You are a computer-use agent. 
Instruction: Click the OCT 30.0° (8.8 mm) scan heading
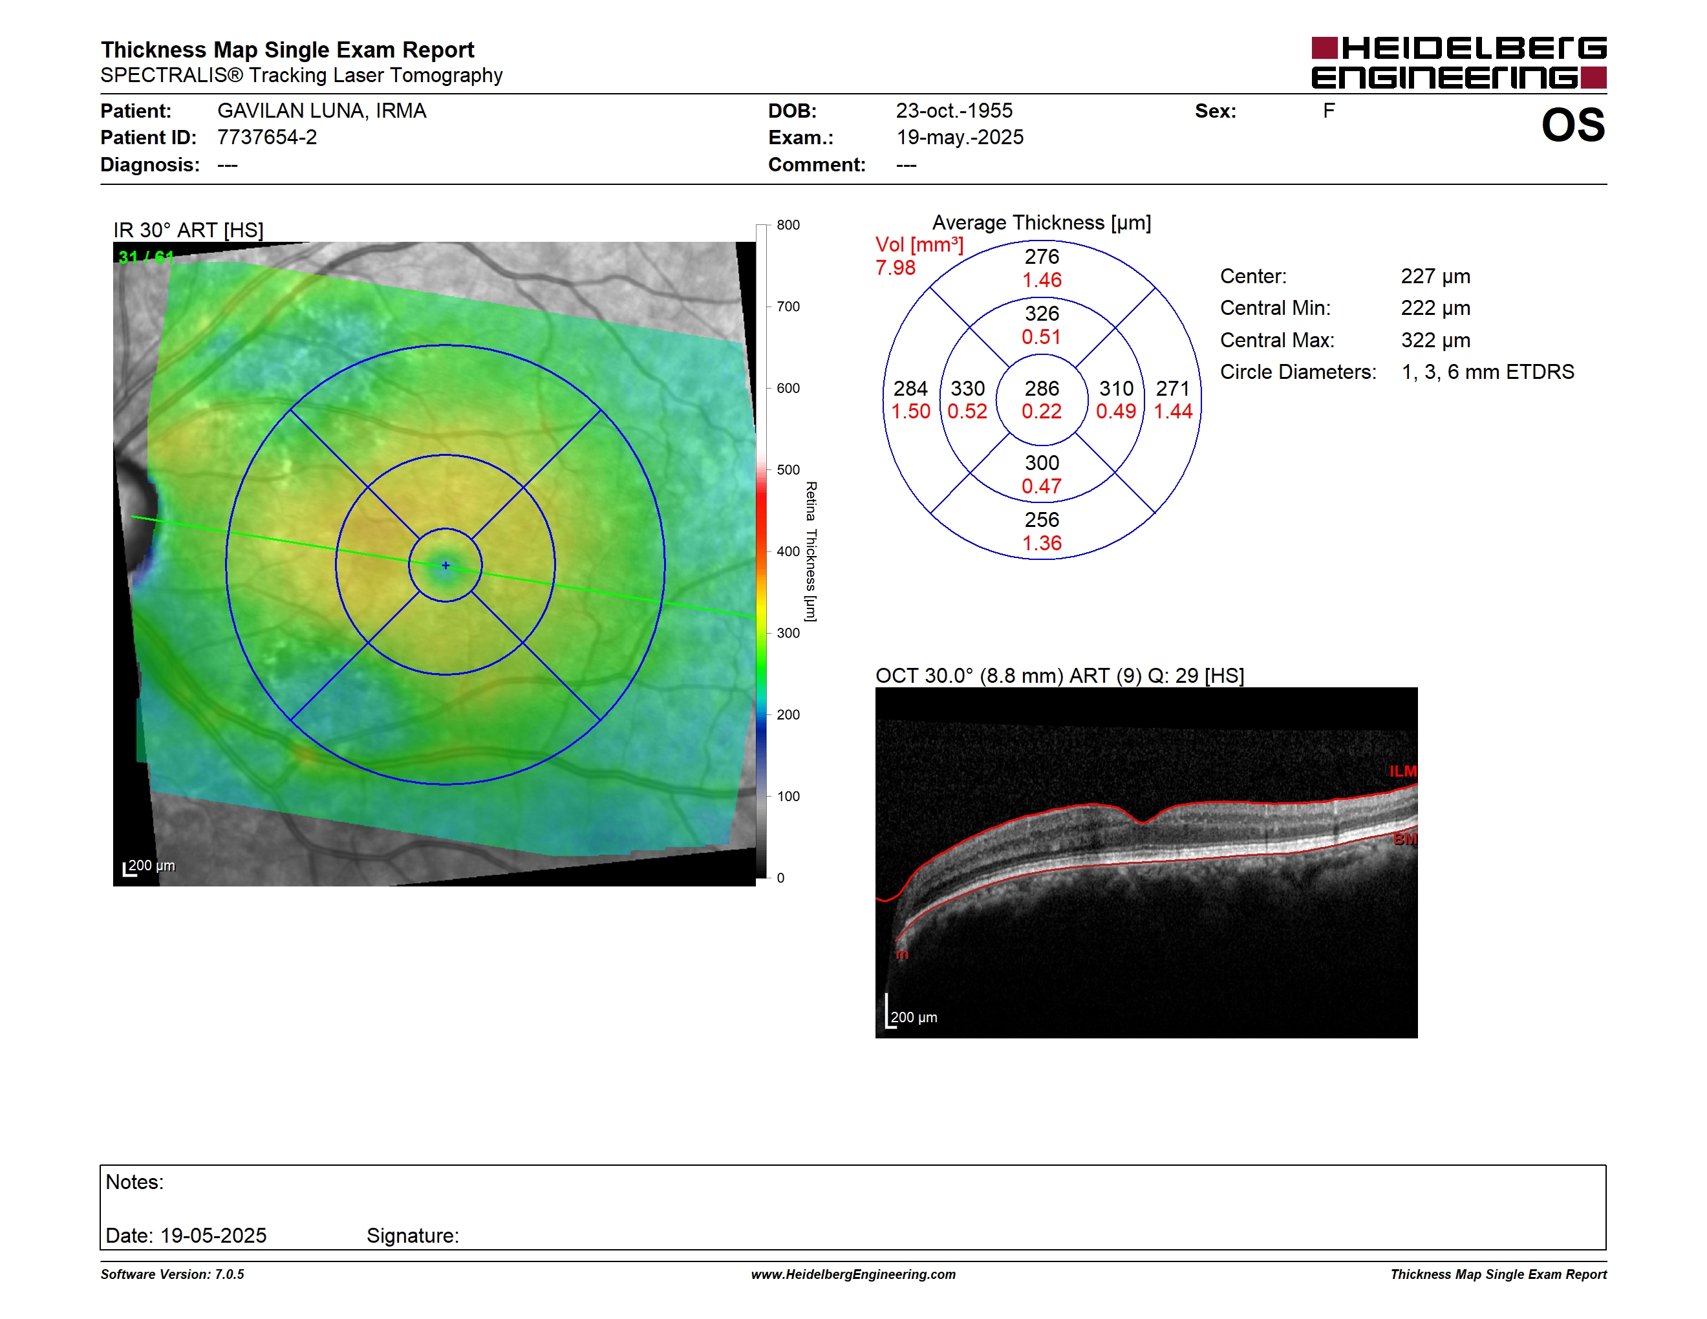point(1060,676)
